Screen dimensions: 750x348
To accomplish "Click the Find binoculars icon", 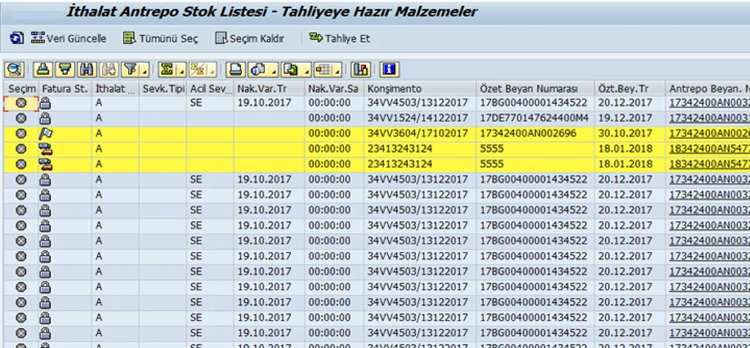I will 87,70.
